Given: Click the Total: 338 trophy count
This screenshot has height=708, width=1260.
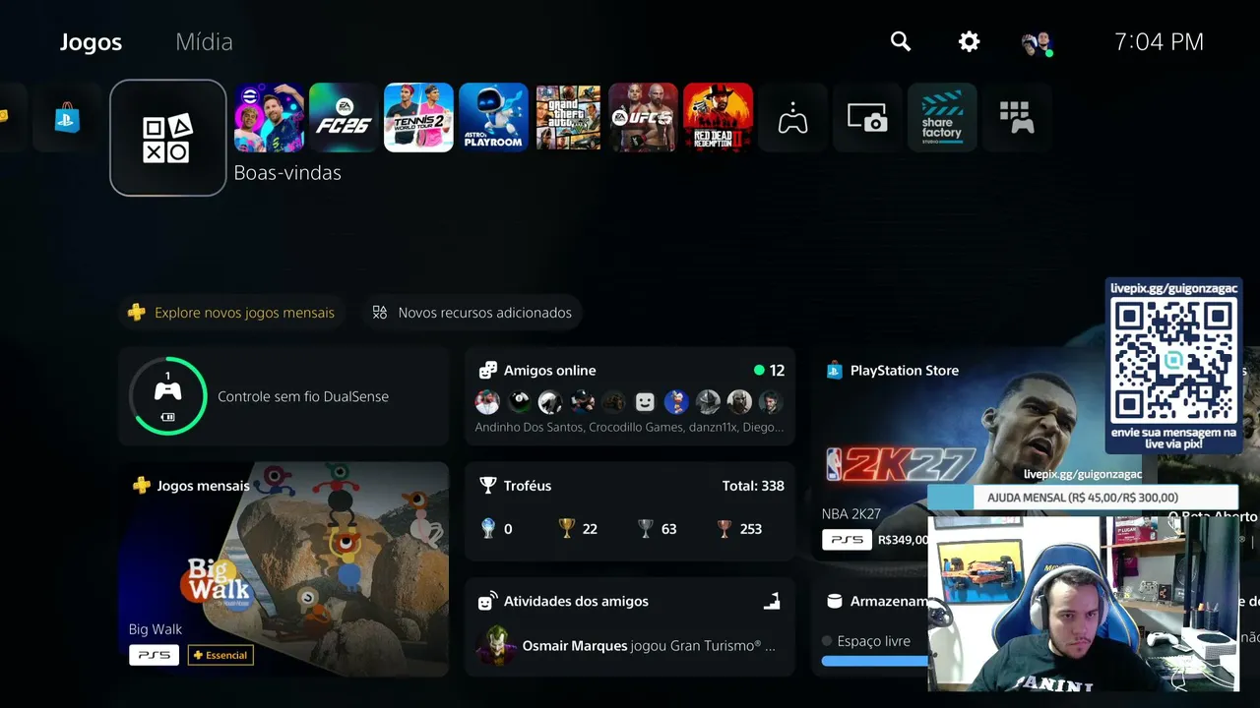Looking at the screenshot, I should [x=753, y=486].
